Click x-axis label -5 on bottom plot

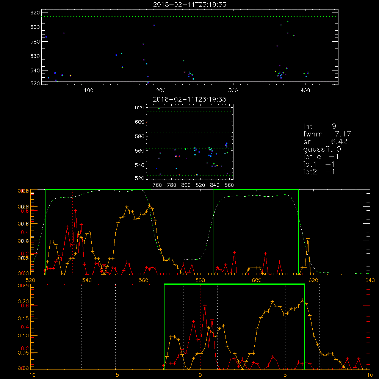coord(116,375)
